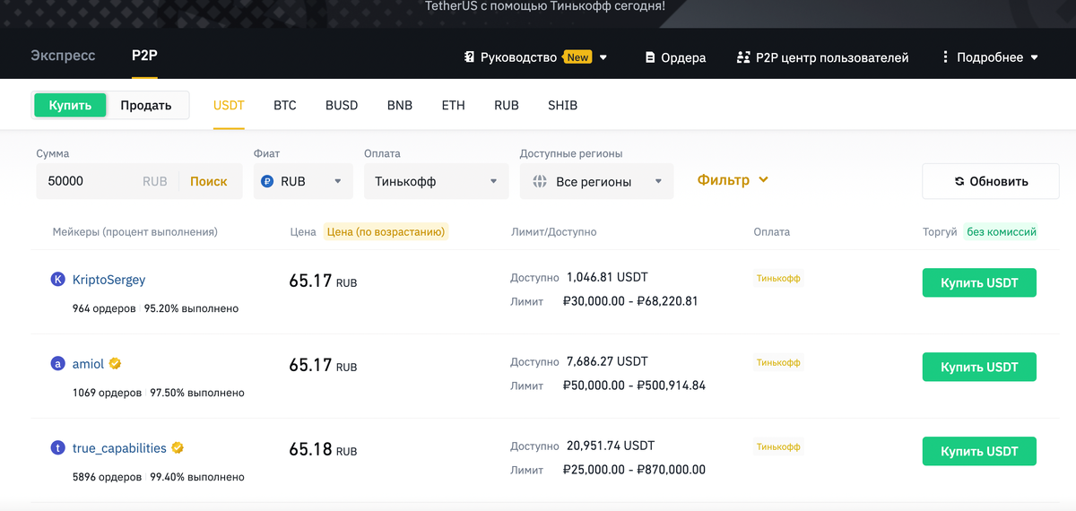The image size is (1076, 511).
Task: Expand the Руководство dropdown arrow
Action: (603, 57)
